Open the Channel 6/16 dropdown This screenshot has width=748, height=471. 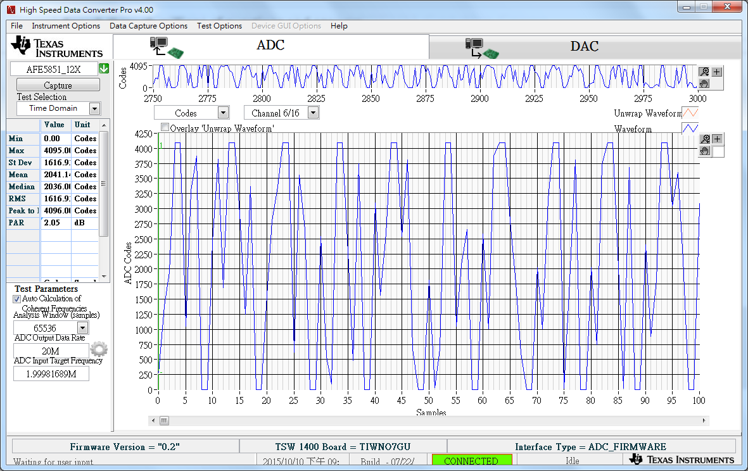click(313, 113)
